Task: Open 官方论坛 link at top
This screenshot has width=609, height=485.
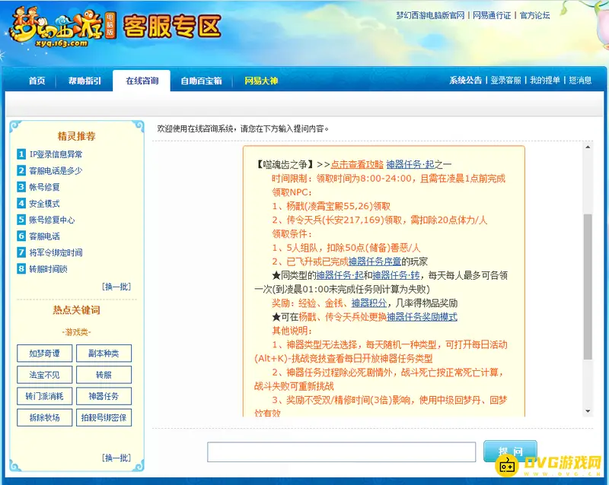Action: 535,15
